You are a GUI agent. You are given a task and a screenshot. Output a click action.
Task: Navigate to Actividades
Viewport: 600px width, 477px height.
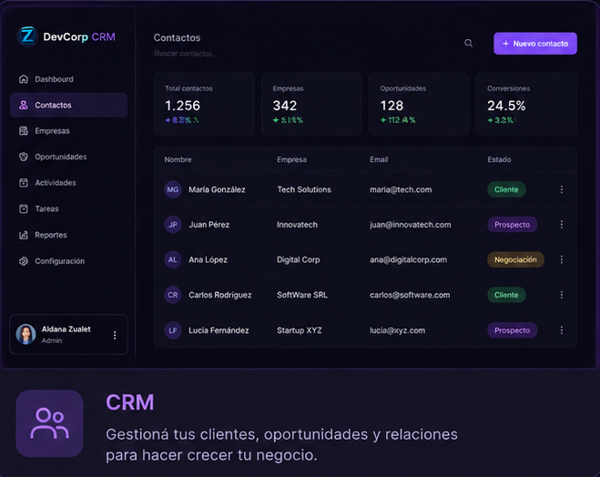pyautogui.click(x=69, y=183)
